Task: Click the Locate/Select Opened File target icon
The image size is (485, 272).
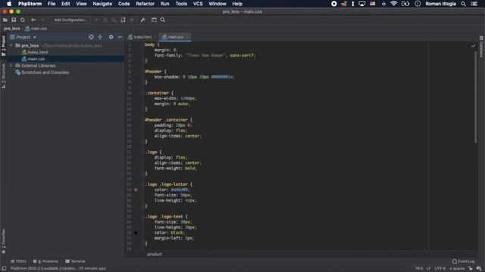Action: point(91,37)
